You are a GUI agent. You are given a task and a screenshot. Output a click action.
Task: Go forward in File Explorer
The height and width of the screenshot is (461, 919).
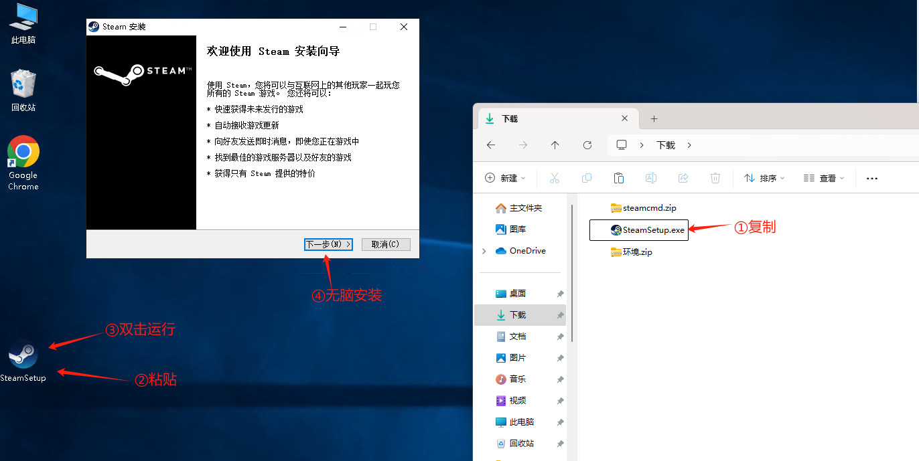point(523,145)
